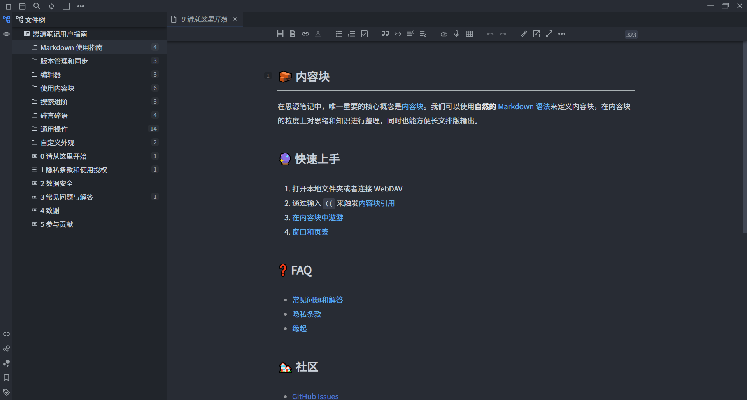The image size is (747, 400).
Task: Open document 1 隐私条款和使用授权 in the tree
Action: coord(89,170)
